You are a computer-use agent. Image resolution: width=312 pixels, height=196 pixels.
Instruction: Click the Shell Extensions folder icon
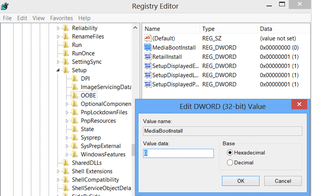point(66,171)
